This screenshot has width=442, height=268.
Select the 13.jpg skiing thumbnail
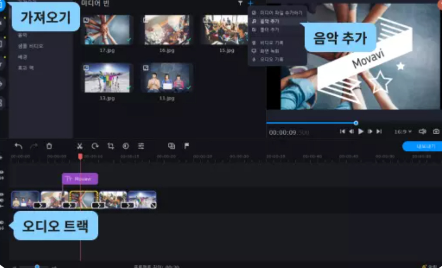(107, 78)
